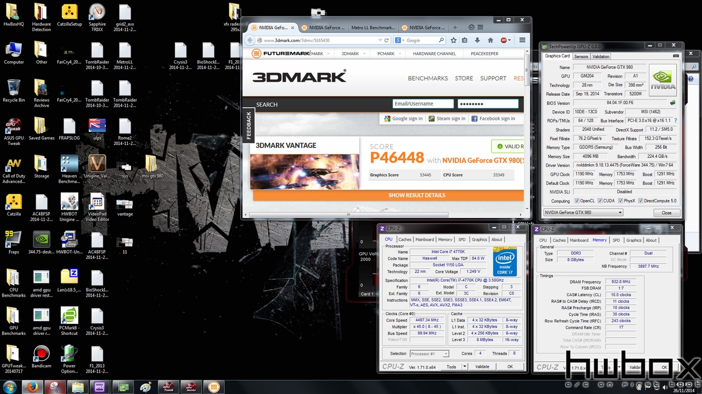The image size is (702, 394).
Task: Open the HARDWARE CHANNEL nav link
Action: [434, 54]
